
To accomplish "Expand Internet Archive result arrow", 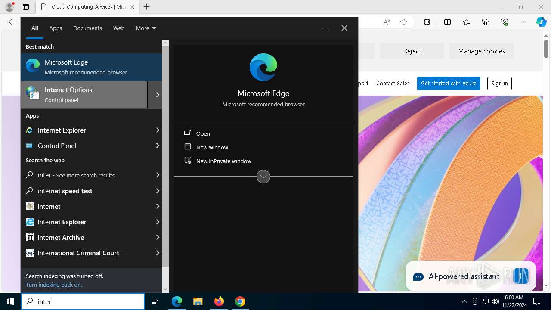I will [158, 237].
